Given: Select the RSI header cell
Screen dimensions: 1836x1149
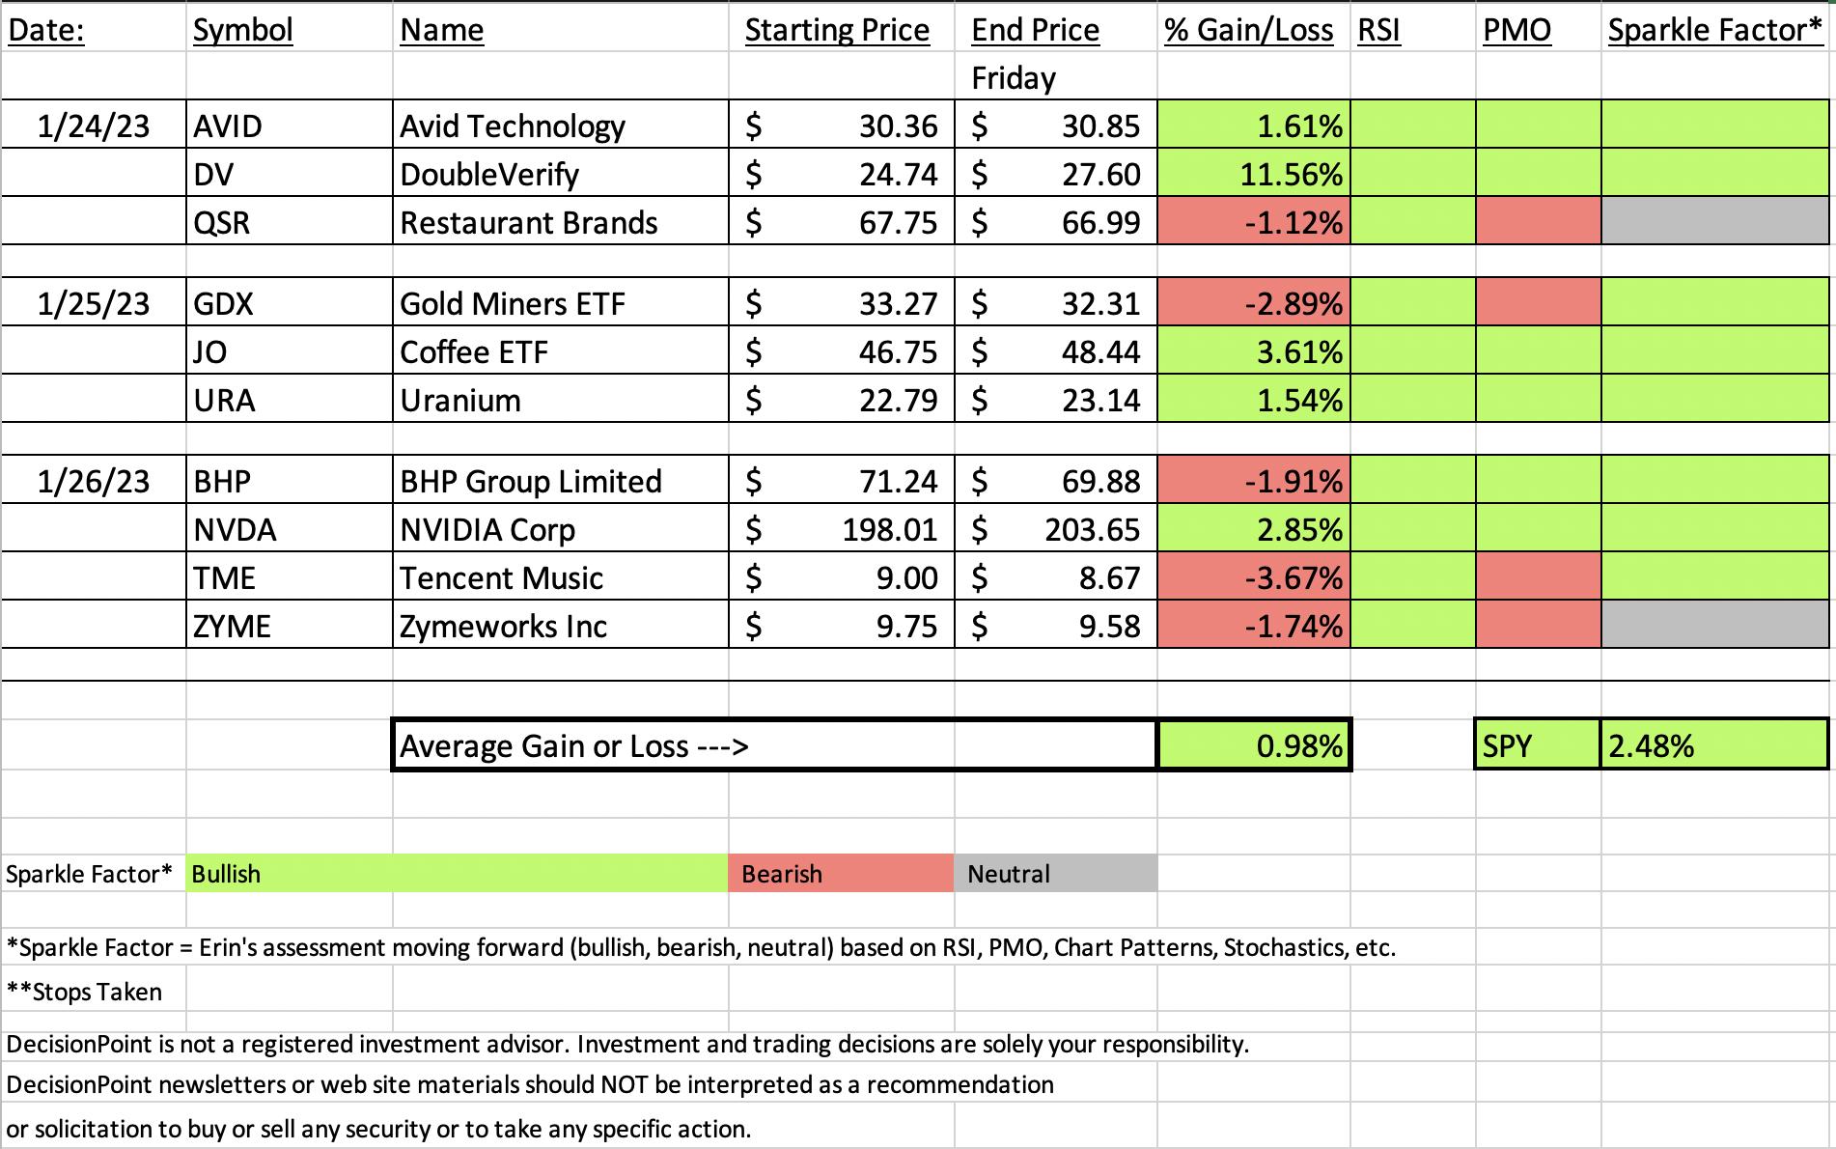Looking at the screenshot, I should [x=1413, y=29].
